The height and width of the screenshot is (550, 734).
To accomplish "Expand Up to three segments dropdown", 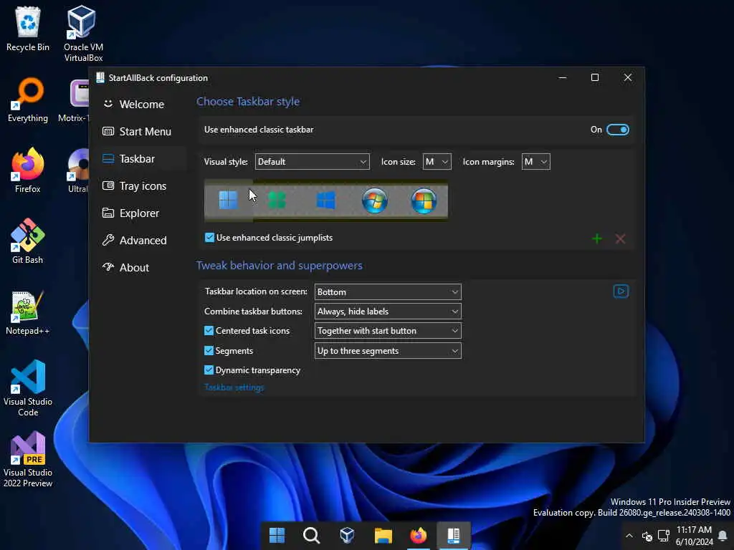I will (x=388, y=351).
